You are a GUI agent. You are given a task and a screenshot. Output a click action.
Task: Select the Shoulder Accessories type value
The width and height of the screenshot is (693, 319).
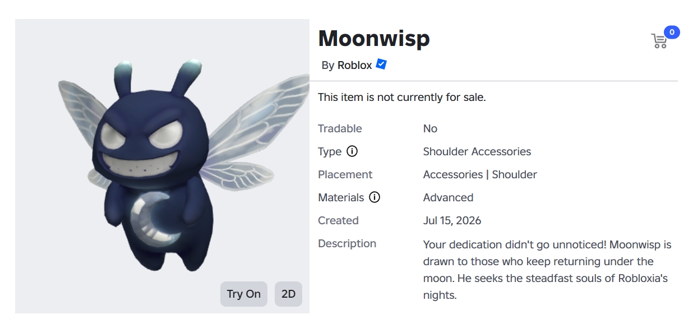click(x=477, y=151)
